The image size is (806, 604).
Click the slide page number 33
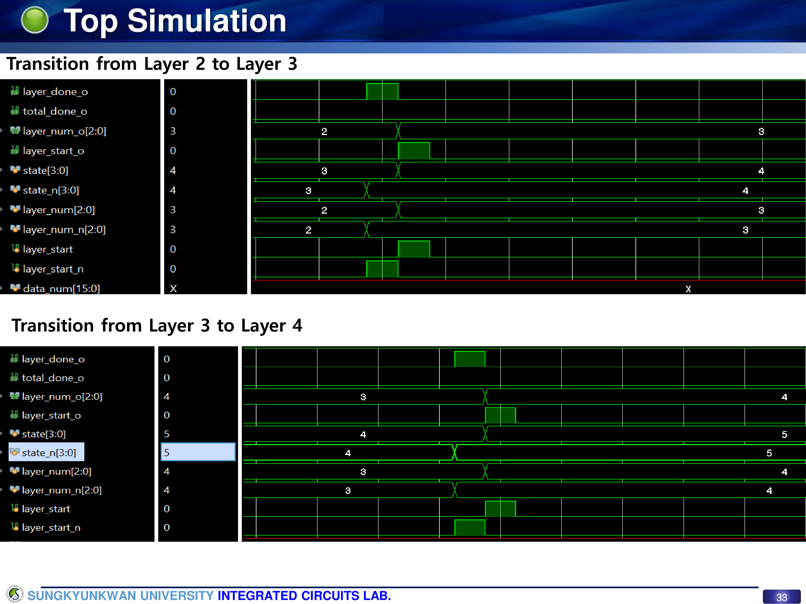tap(782, 597)
